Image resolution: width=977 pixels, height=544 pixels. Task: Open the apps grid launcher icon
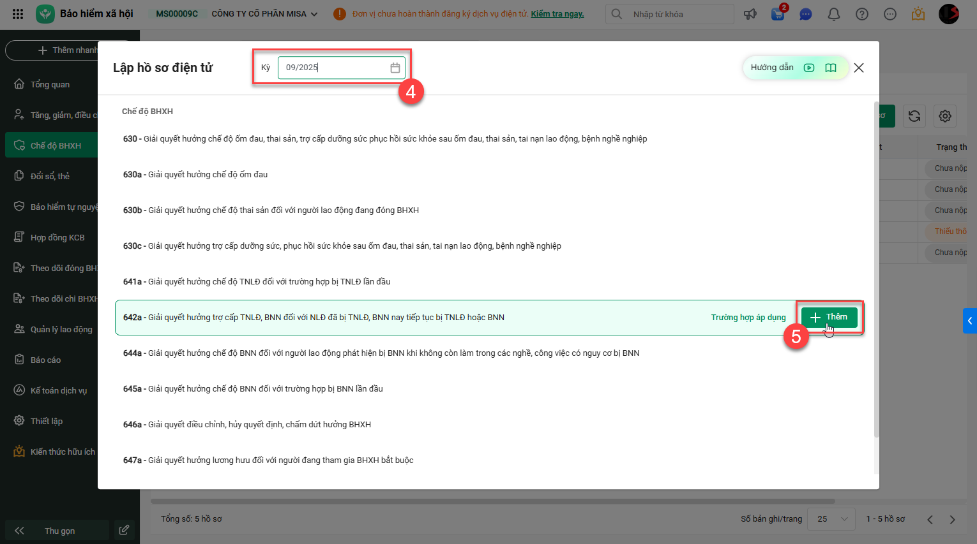18,14
